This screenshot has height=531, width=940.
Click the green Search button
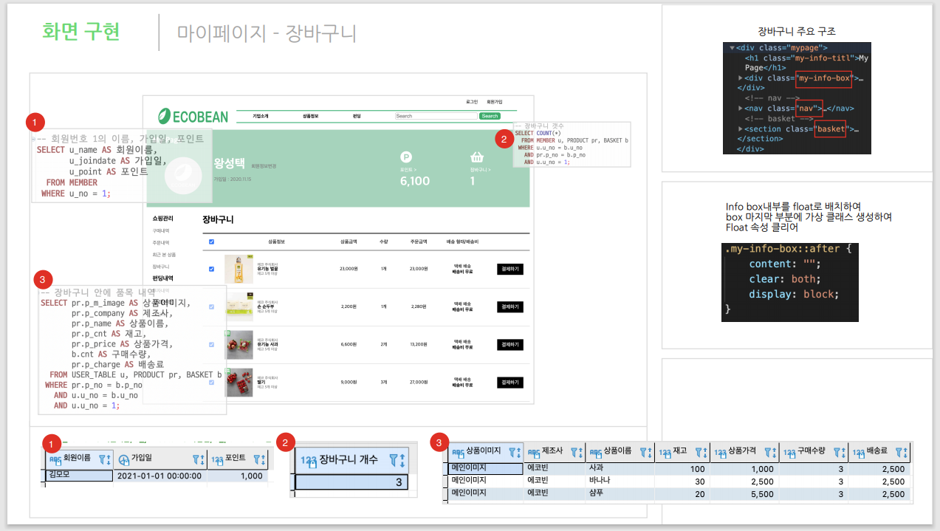(x=490, y=116)
